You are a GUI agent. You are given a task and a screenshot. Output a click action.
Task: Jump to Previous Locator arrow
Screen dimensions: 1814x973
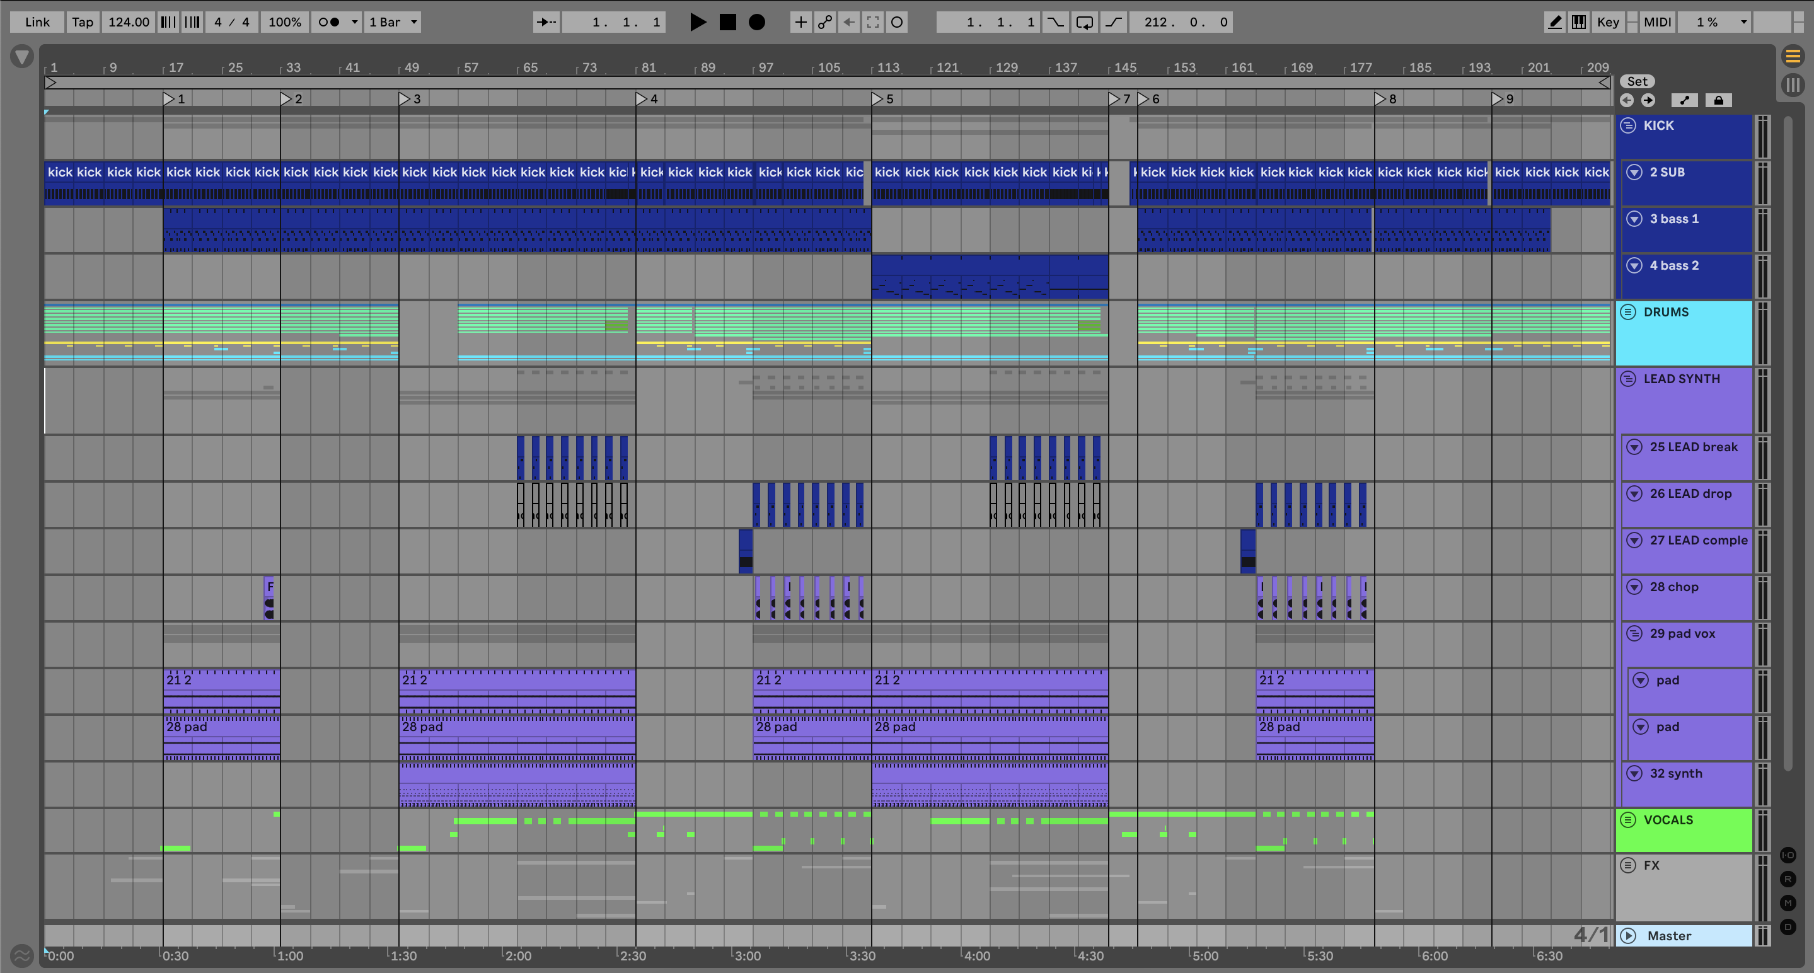pos(1627,100)
